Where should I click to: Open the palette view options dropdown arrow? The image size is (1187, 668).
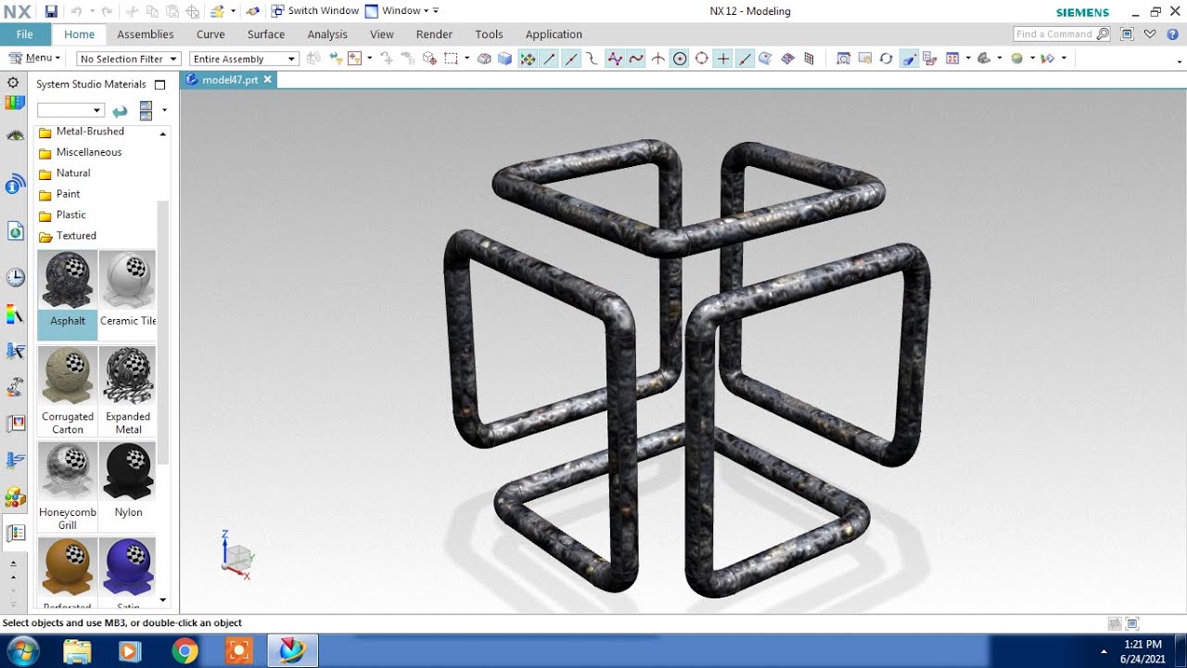pyautogui.click(x=164, y=110)
